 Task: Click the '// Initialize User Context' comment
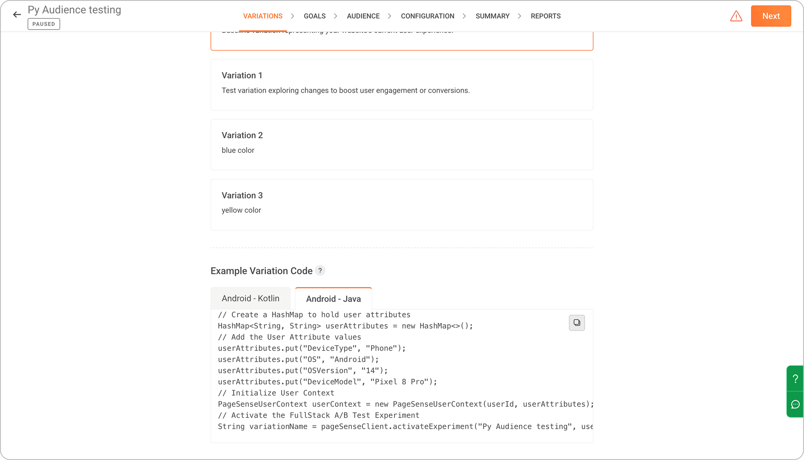pos(276,393)
